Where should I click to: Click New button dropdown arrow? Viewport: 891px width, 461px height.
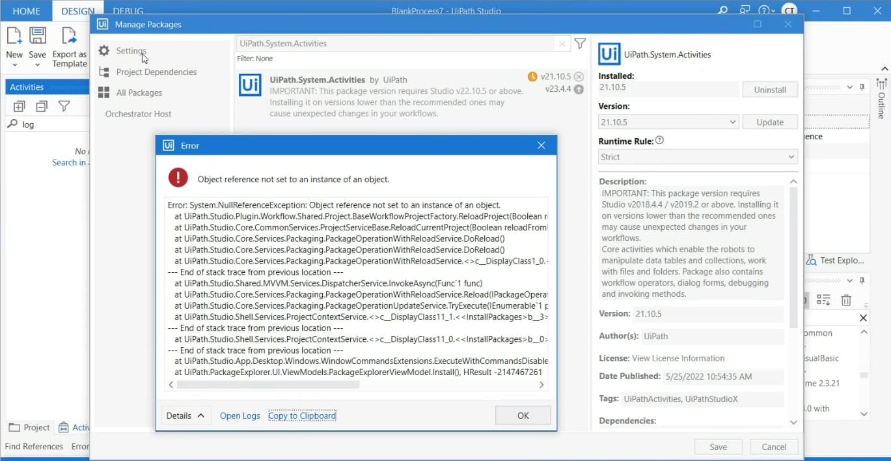tap(14, 65)
